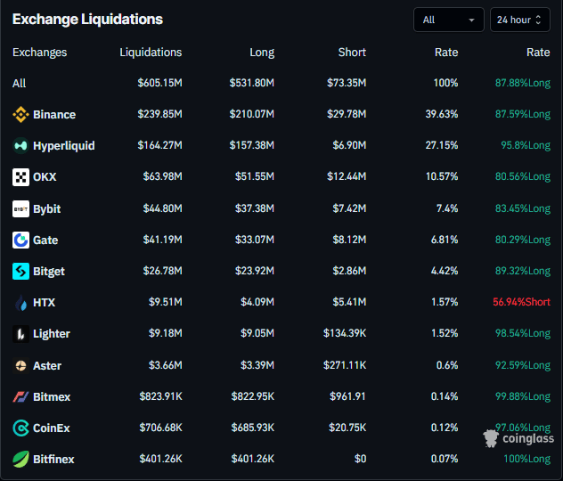Select the Bitget cyan logo icon

pos(20,272)
